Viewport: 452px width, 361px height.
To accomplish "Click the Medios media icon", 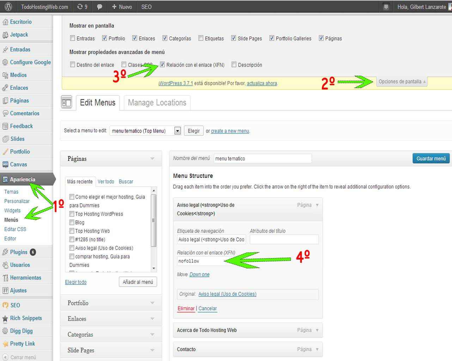I will coord(5,75).
